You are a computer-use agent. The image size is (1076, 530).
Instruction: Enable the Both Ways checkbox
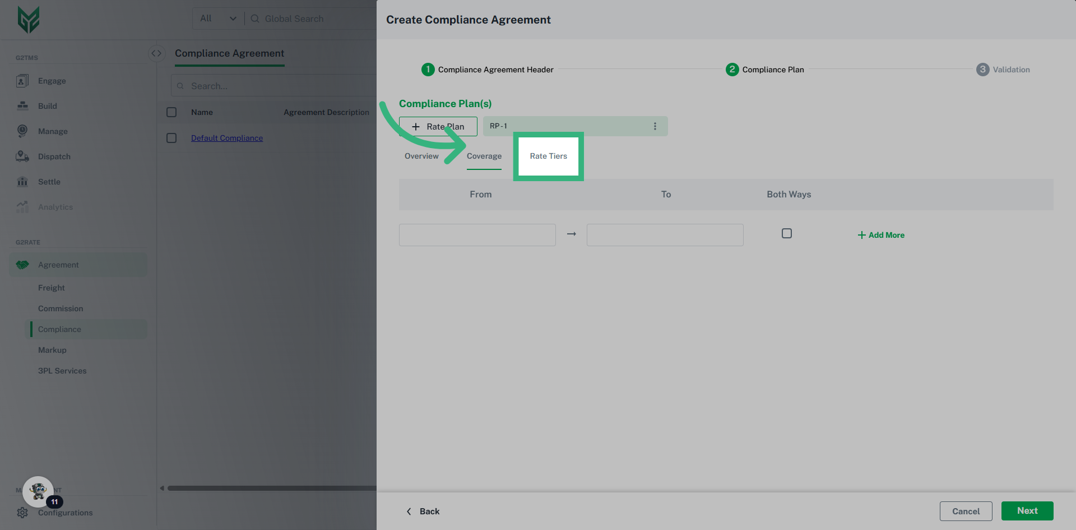click(x=786, y=233)
